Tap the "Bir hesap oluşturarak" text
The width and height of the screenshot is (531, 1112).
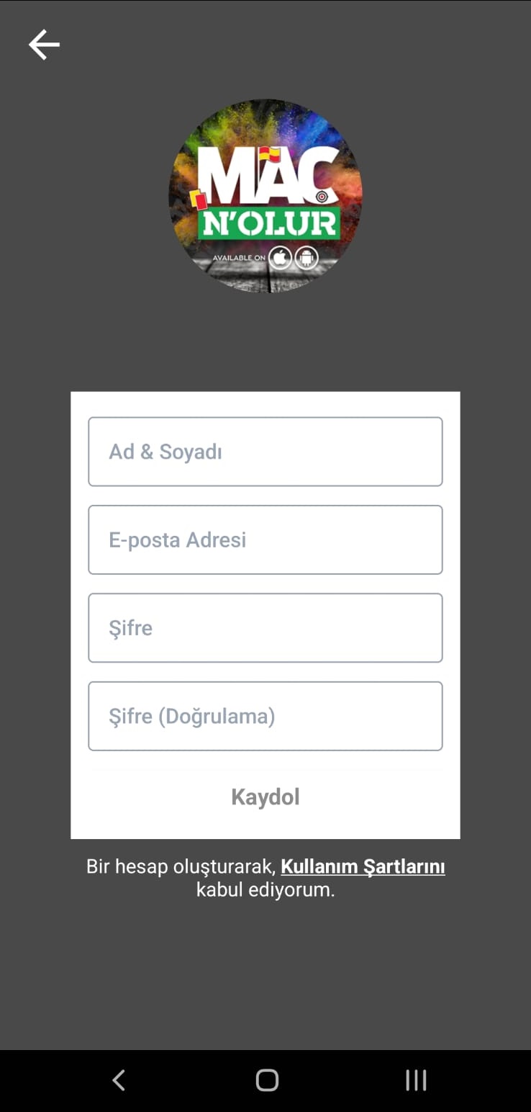click(181, 866)
